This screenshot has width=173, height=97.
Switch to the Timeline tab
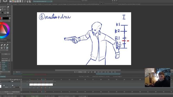[3, 77]
